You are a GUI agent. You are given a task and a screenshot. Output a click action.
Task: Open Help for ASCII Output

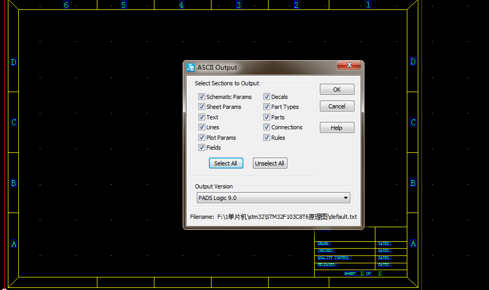tap(337, 128)
